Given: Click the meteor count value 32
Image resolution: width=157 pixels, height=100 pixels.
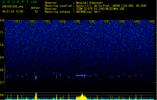Looking at the screenshot, I should [x=36, y=11].
